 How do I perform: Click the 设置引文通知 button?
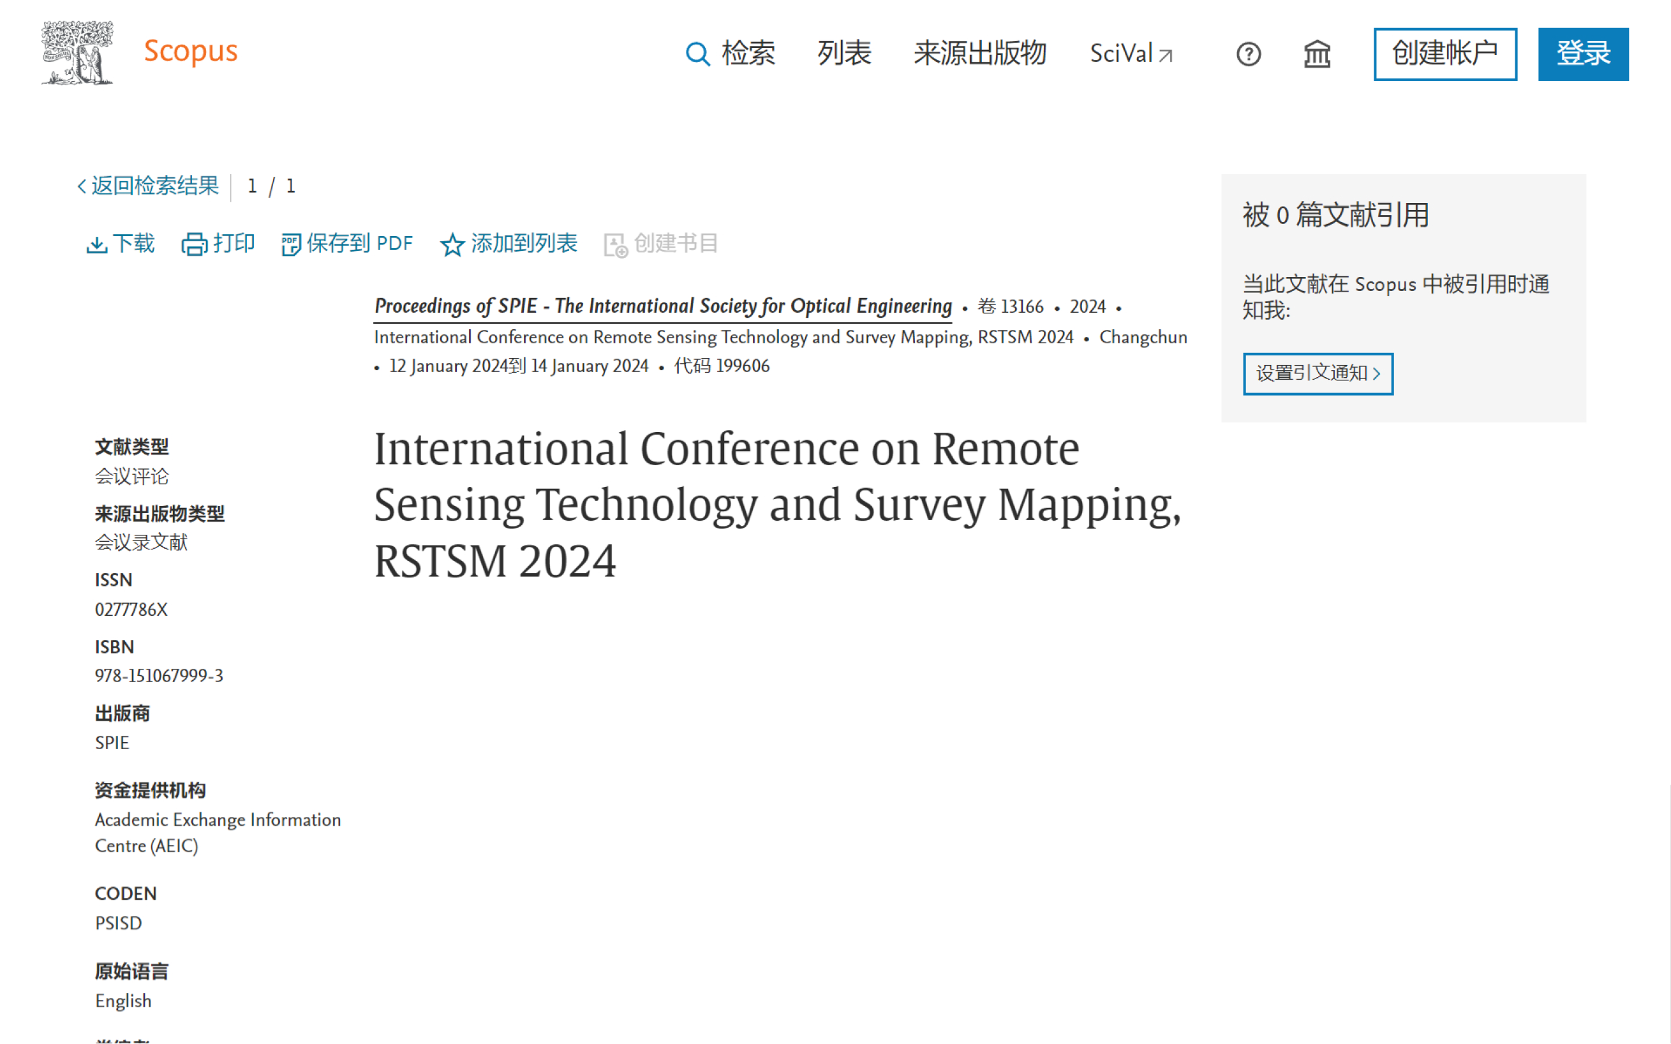(1318, 373)
